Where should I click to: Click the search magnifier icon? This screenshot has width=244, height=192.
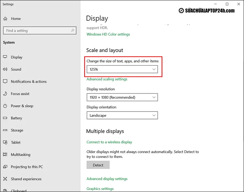[x=73, y=30]
